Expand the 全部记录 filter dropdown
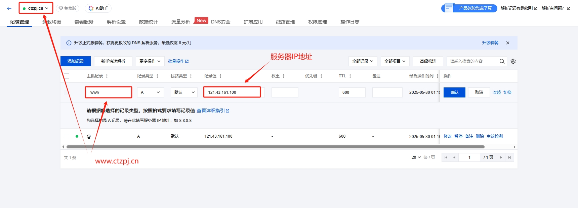This screenshot has width=578, height=208. tap(363, 61)
